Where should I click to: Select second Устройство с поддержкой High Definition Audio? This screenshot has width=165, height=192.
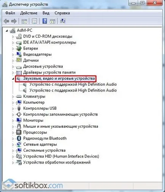[73, 90]
